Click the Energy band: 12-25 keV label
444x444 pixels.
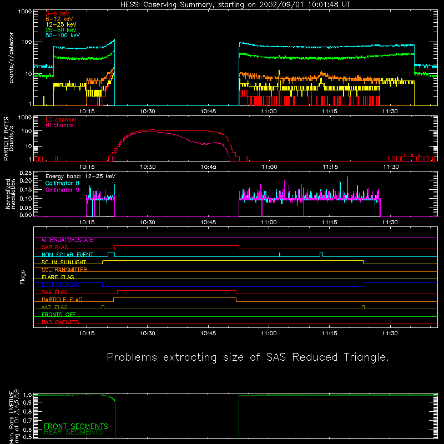80,176
